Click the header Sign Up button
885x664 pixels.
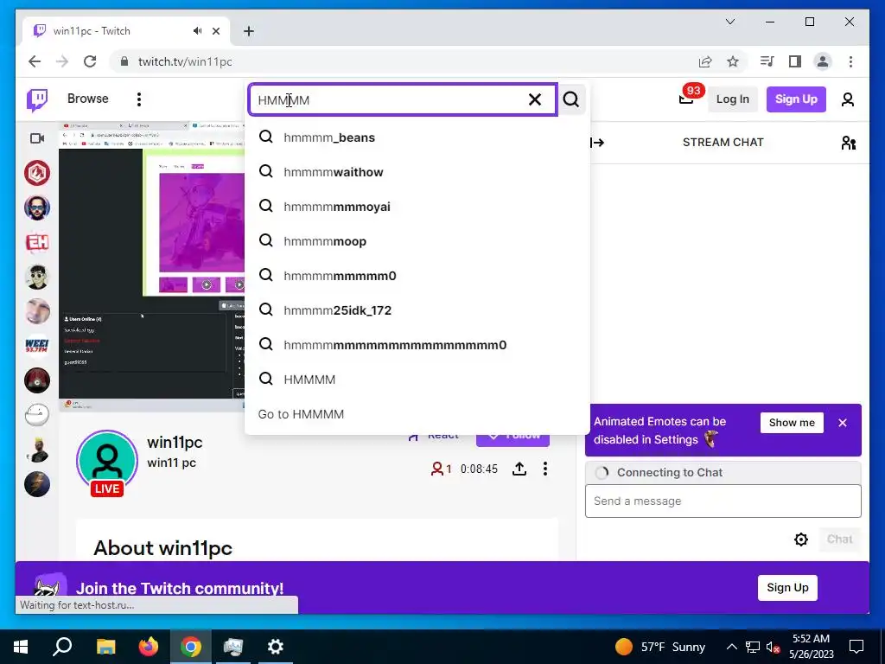coord(796,99)
